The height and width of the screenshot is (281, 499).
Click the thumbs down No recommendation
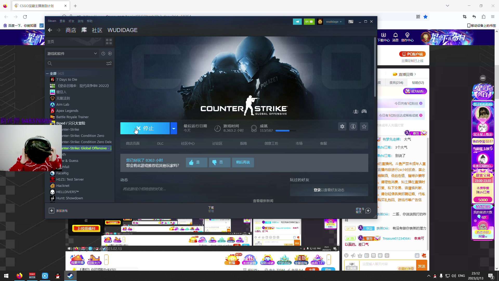pyautogui.click(x=220, y=162)
